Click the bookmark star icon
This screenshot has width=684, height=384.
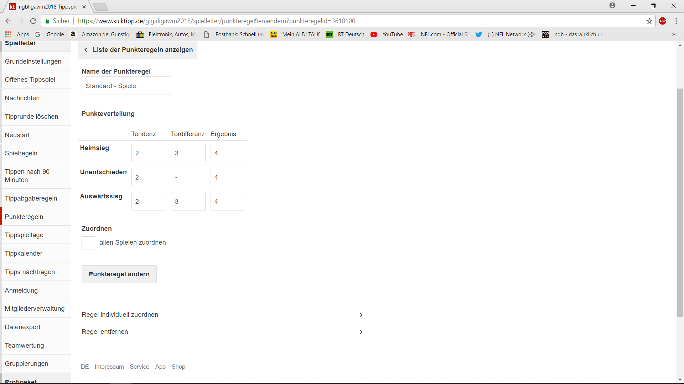coord(649,21)
